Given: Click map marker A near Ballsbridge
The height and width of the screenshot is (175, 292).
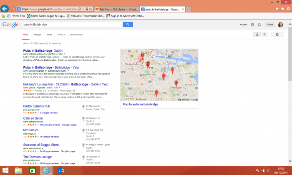Looking at the screenshot, I should (176, 84).
